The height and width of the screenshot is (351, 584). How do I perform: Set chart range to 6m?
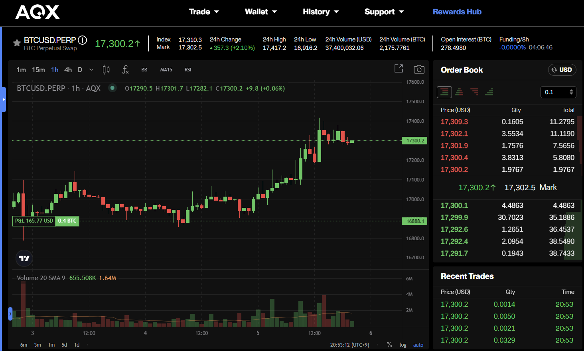pos(24,345)
